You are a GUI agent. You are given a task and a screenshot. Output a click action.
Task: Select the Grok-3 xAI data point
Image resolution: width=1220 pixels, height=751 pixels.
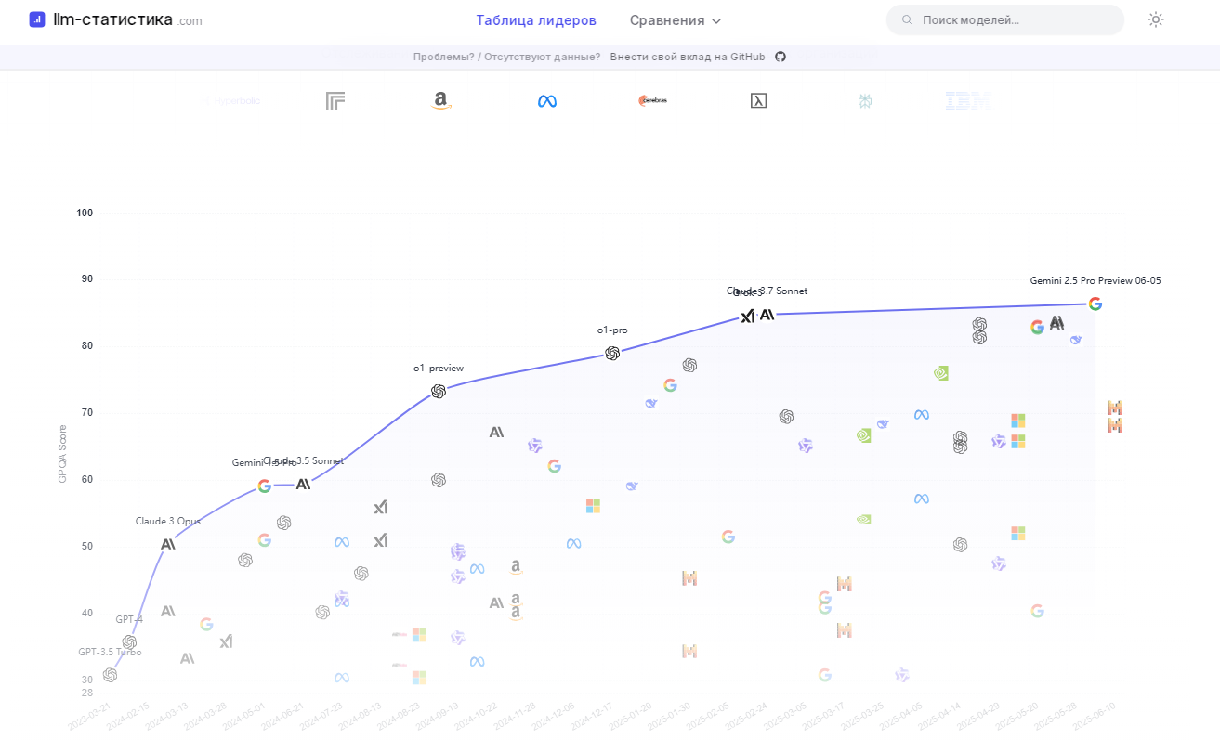[x=748, y=316]
